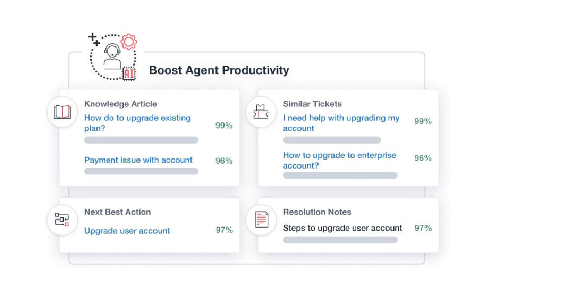Select 'Upgrade user account' next best action
Viewport: 581px width, 291px height.
(127, 231)
